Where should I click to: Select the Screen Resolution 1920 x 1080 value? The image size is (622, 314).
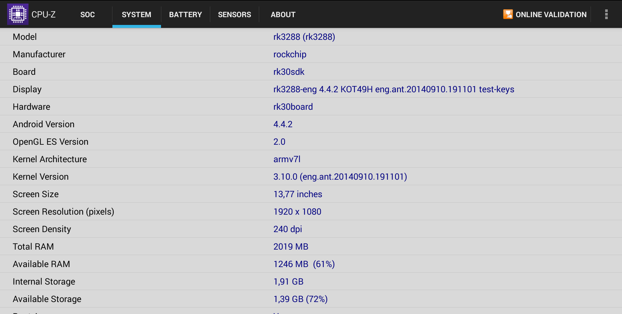(297, 212)
